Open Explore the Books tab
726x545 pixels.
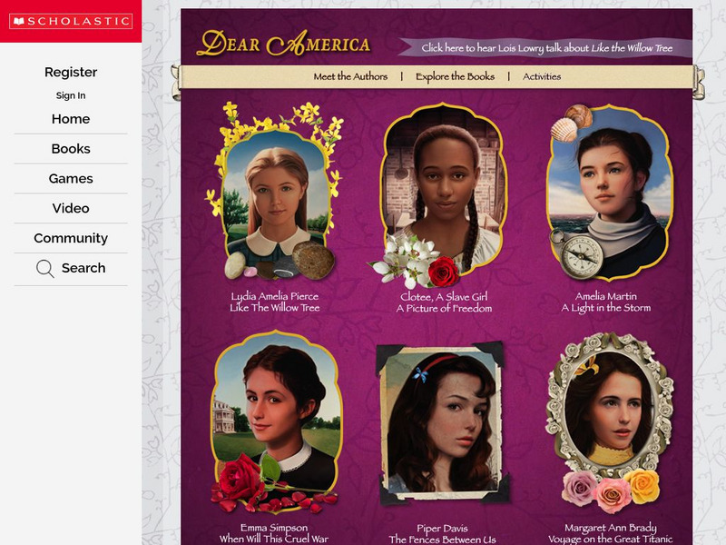456,76
